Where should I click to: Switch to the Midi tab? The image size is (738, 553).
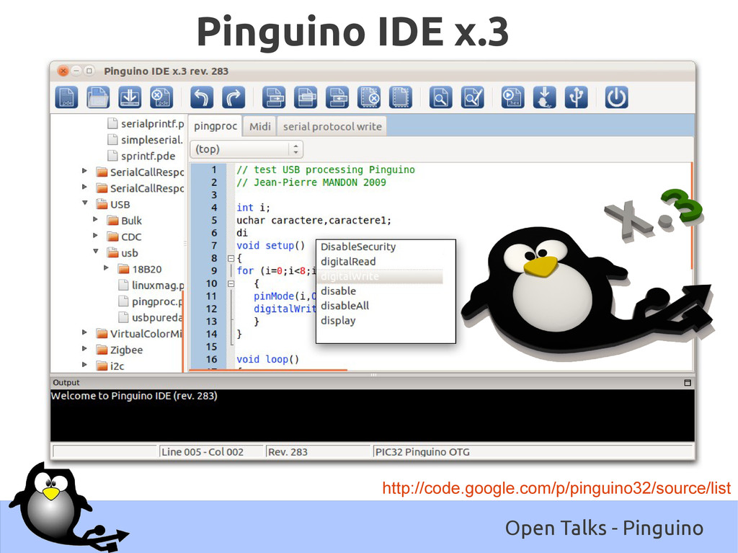pos(259,127)
